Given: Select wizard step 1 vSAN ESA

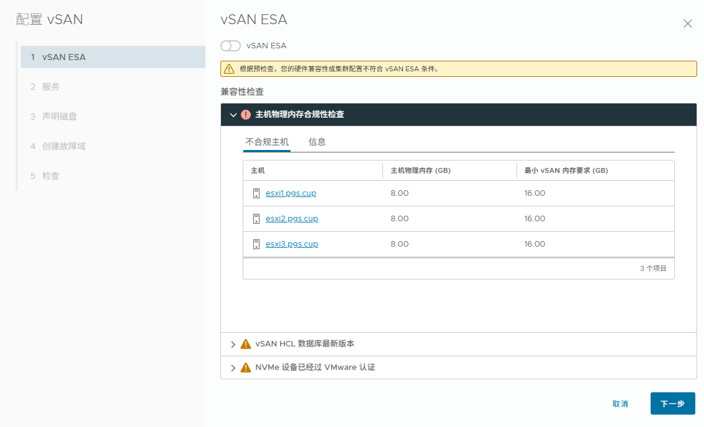Looking at the screenshot, I should [113, 57].
